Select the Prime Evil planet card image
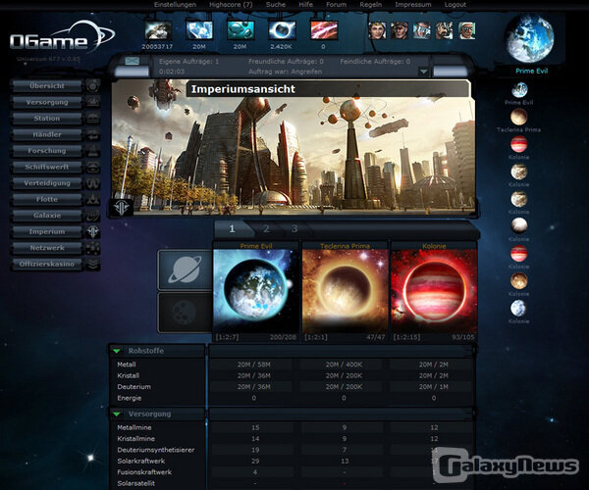 (256, 291)
